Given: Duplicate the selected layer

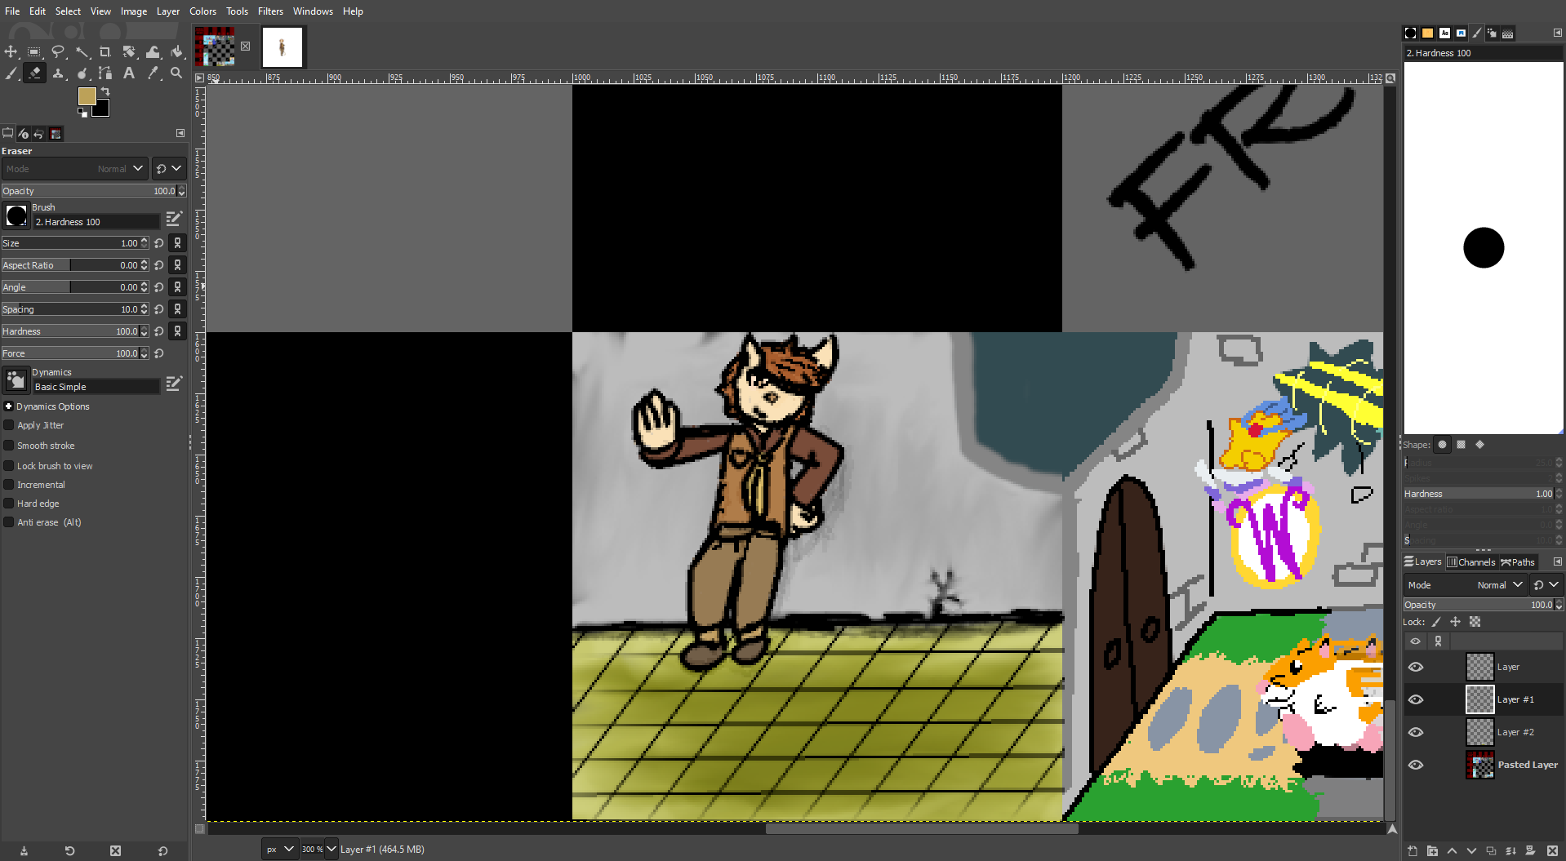Looking at the screenshot, I should pos(1491,850).
